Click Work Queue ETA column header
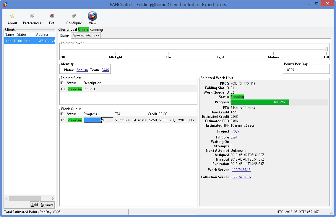This screenshot has height=217, width=336. (117, 114)
